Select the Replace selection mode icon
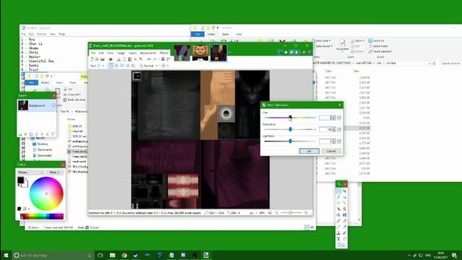Image resolution: width=462 pixels, height=260 pixels. pyautogui.click(x=110, y=66)
